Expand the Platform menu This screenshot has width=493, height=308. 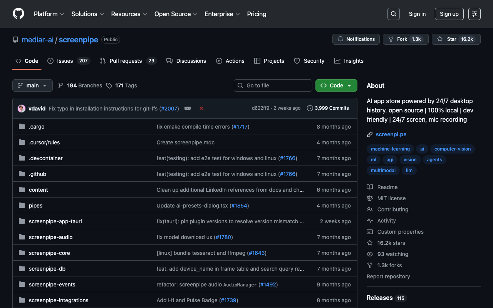pos(49,14)
